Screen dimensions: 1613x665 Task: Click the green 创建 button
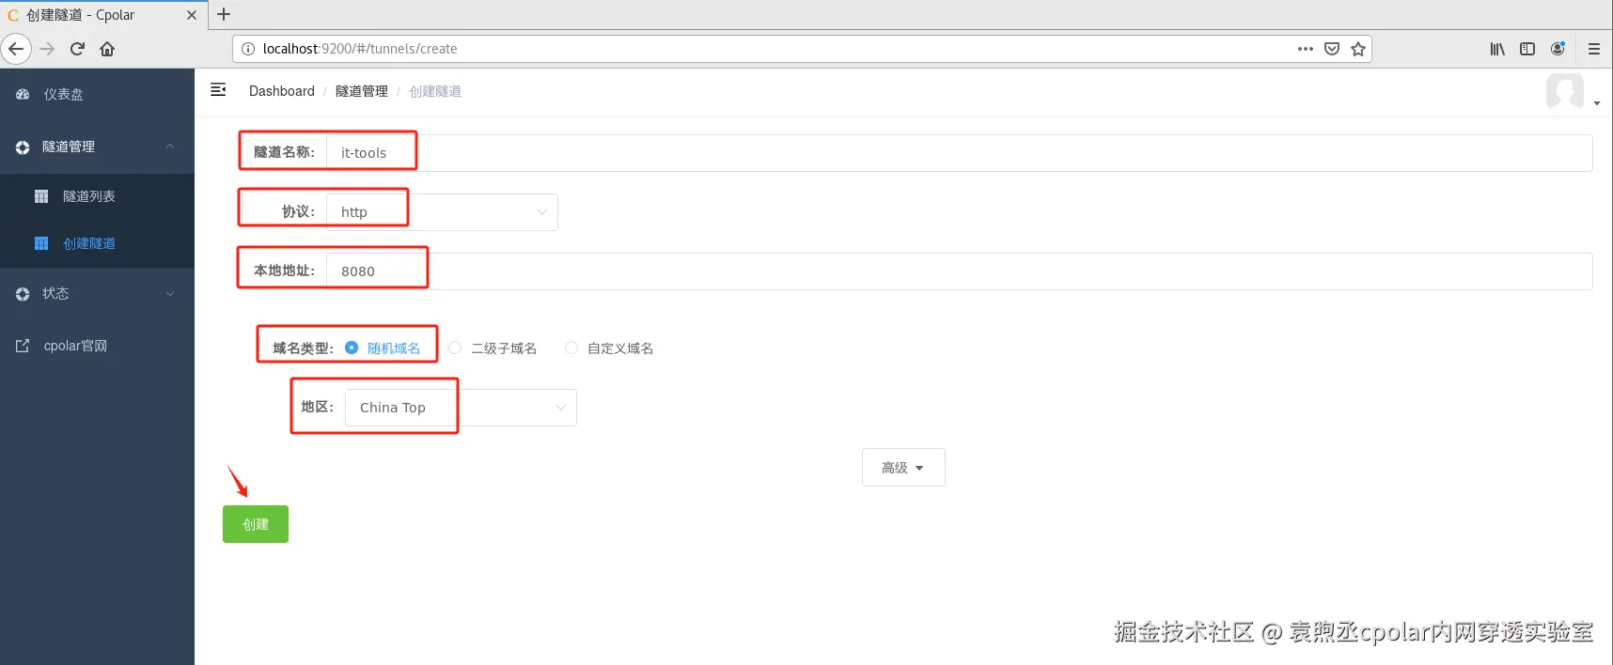256,524
